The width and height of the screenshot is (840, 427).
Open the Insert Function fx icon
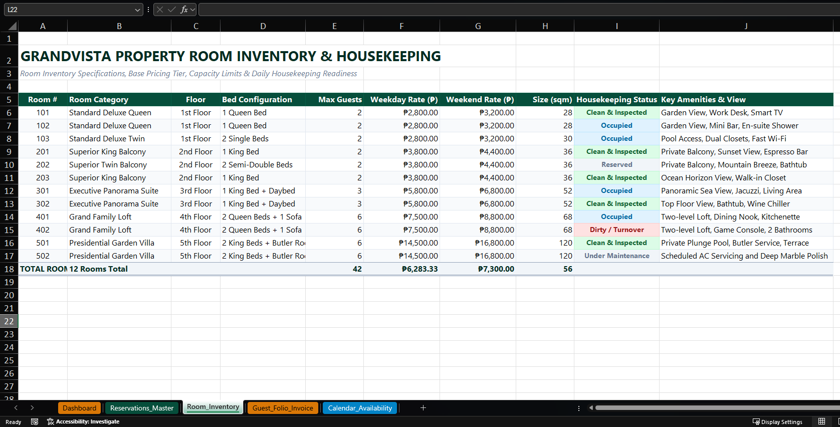(184, 10)
